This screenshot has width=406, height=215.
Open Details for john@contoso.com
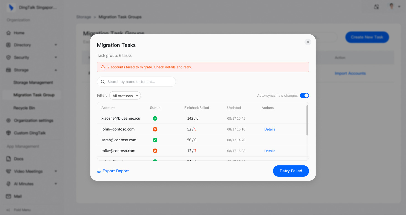click(x=270, y=129)
